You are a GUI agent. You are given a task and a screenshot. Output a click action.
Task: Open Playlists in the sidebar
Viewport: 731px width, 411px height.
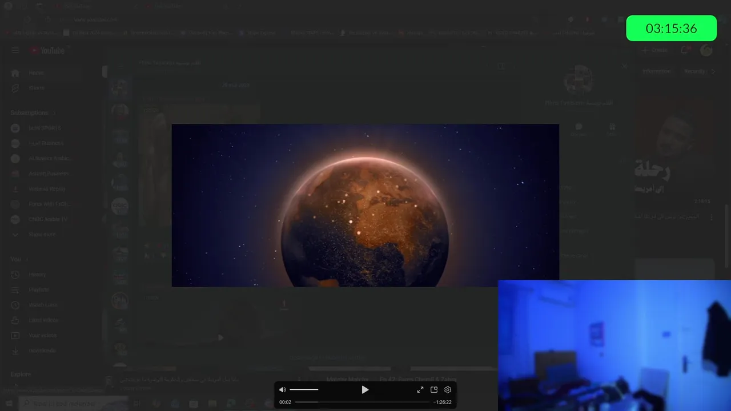pos(39,290)
